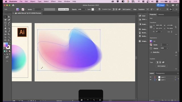Select the Type tool
Image resolution: width=182 pixels, height=102 pixels.
(5, 25)
